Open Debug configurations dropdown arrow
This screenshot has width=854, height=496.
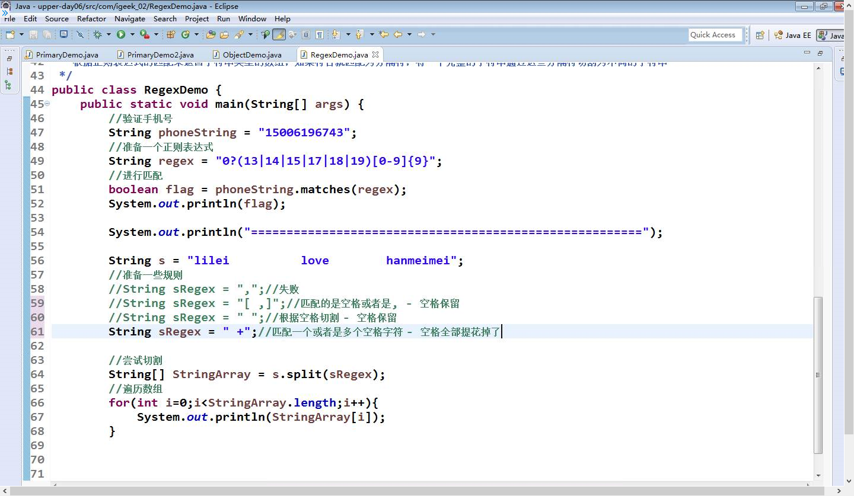pos(109,34)
